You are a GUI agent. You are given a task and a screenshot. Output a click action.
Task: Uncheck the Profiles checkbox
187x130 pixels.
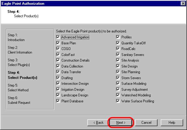click(118, 37)
